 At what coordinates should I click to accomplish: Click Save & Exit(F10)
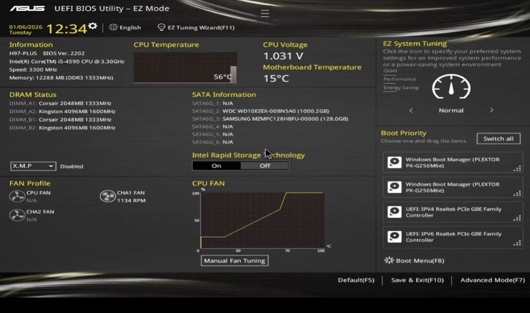pos(417,280)
